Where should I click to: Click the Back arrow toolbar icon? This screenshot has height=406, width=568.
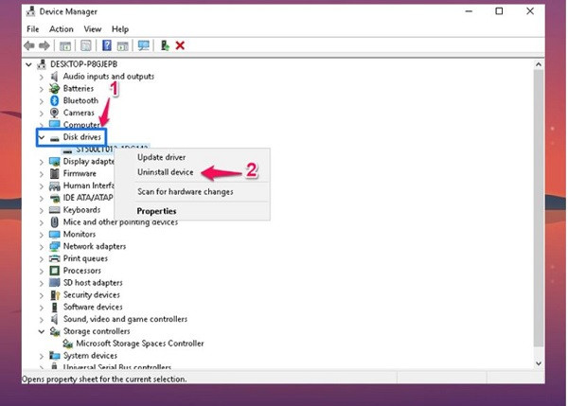click(29, 45)
